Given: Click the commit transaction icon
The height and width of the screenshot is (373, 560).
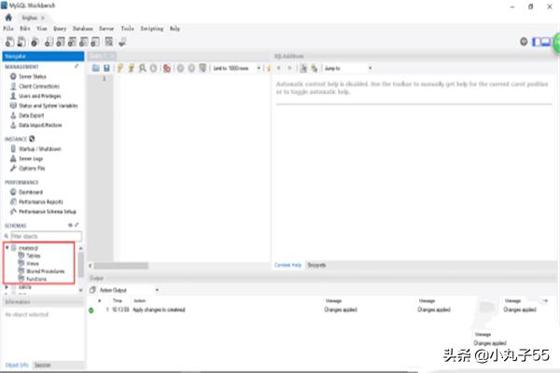Looking at the screenshot, I should pyautogui.click(x=180, y=68).
